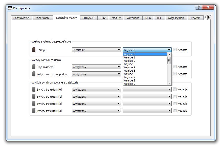The height and width of the screenshot is (147, 224).
Task: Open Synch. trajektorii [0] Wyłączony dropdown
Action: pos(96,89)
